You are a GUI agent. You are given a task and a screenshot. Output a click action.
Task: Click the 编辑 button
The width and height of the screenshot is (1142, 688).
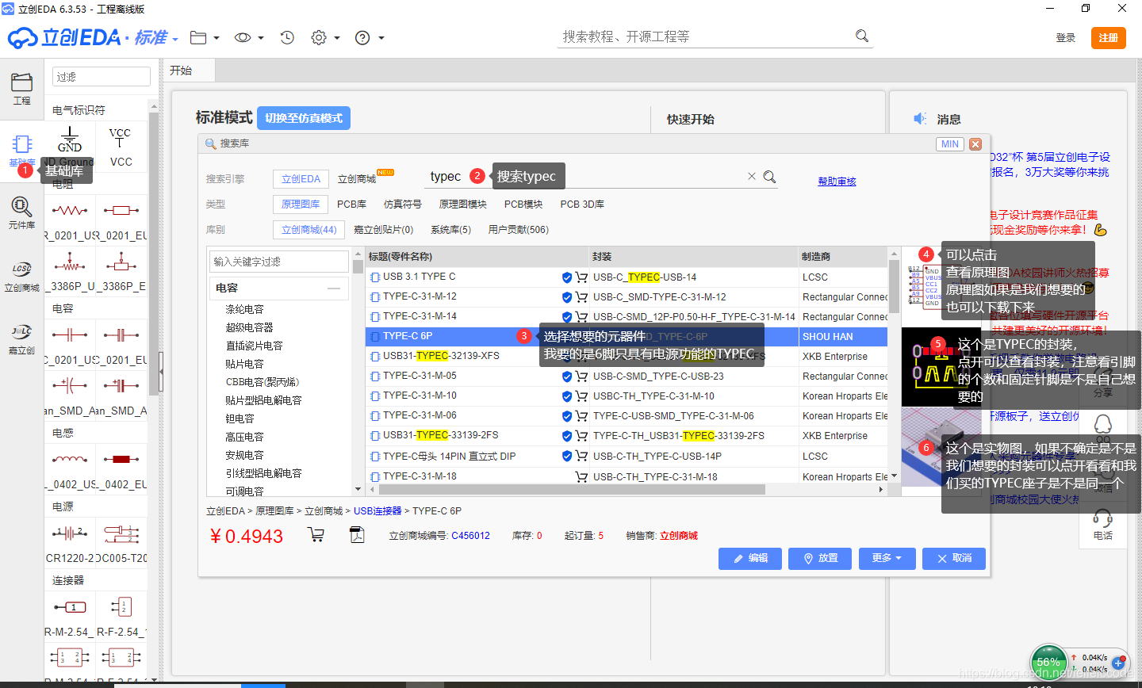749,558
